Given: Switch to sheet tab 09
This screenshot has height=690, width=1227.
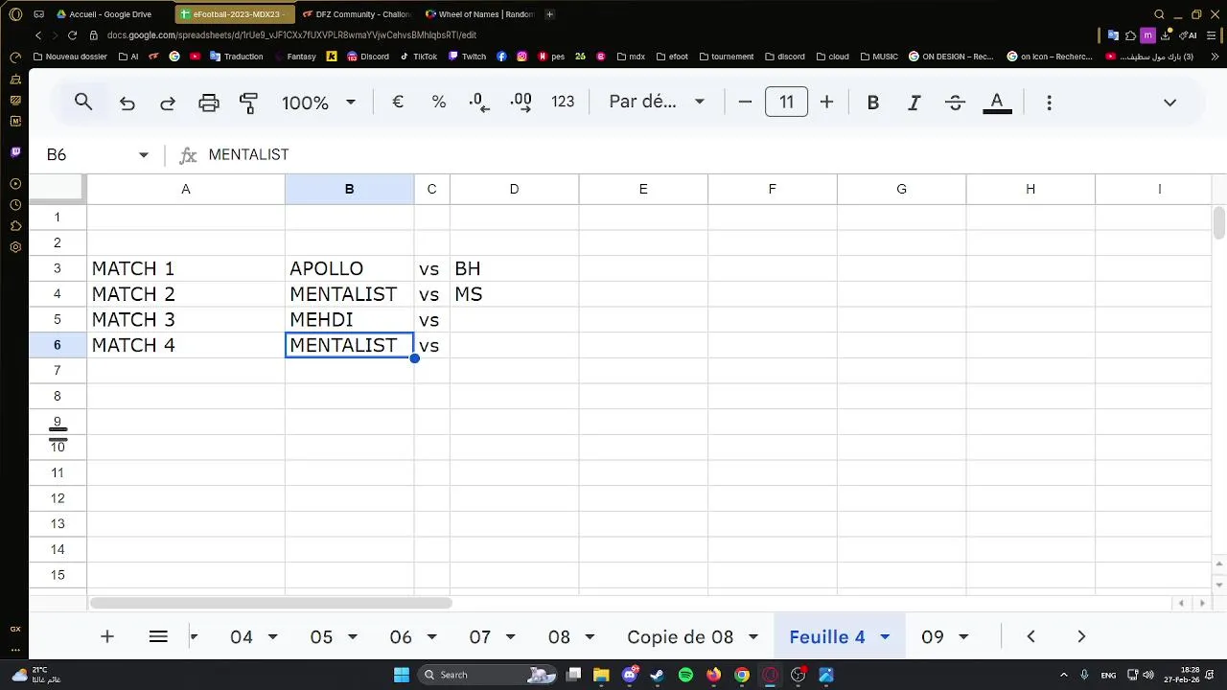Looking at the screenshot, I should coord(933,637).
